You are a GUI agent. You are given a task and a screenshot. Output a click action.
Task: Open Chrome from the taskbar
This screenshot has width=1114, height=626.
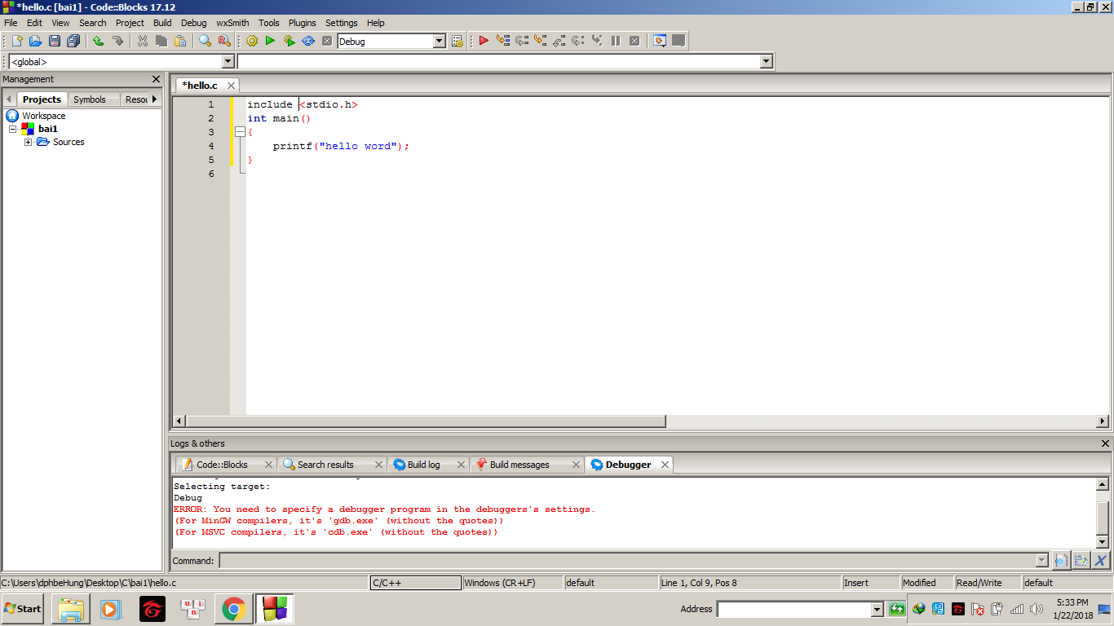[x=233, y=609]
